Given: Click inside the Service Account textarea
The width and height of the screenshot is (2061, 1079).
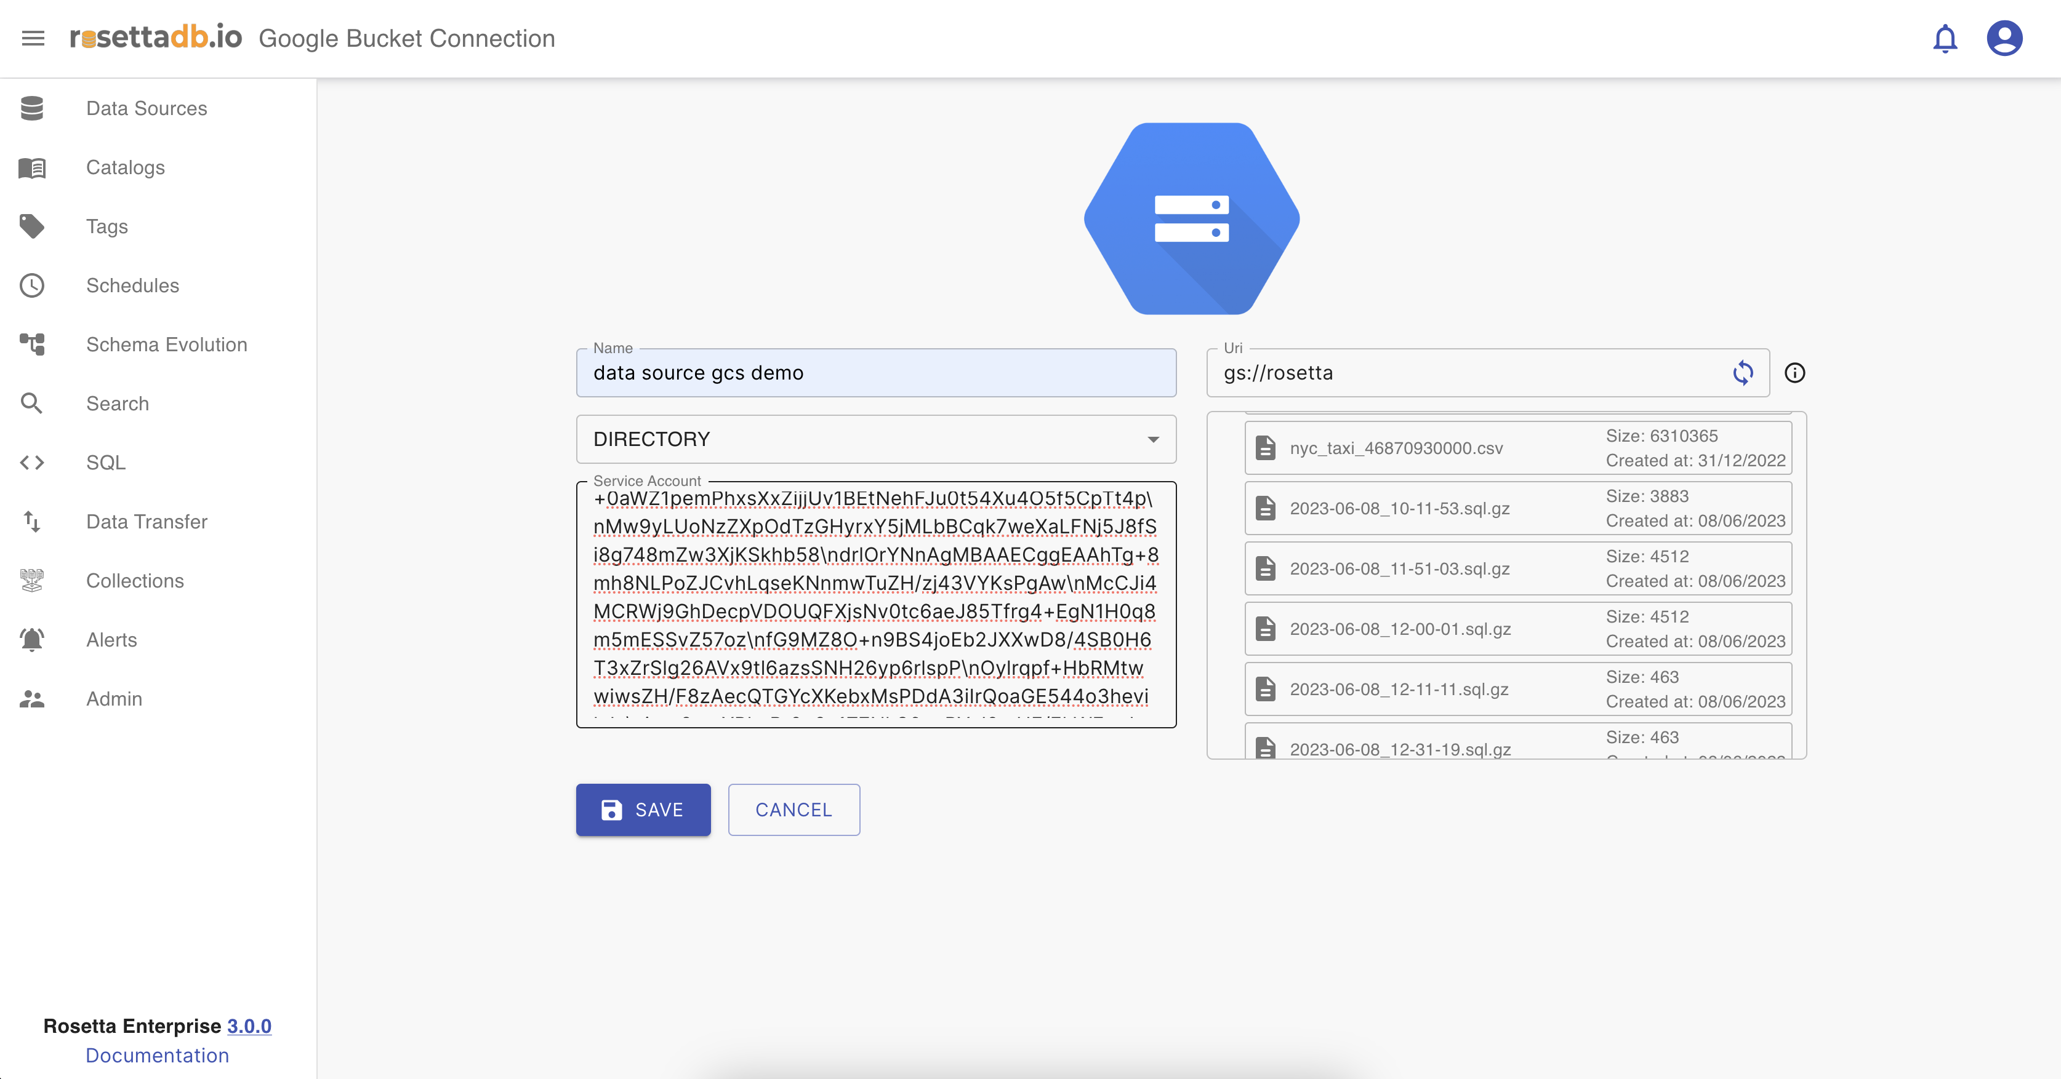Looking at the screenshot, I should pyautogui.click(x=876, y=603).
